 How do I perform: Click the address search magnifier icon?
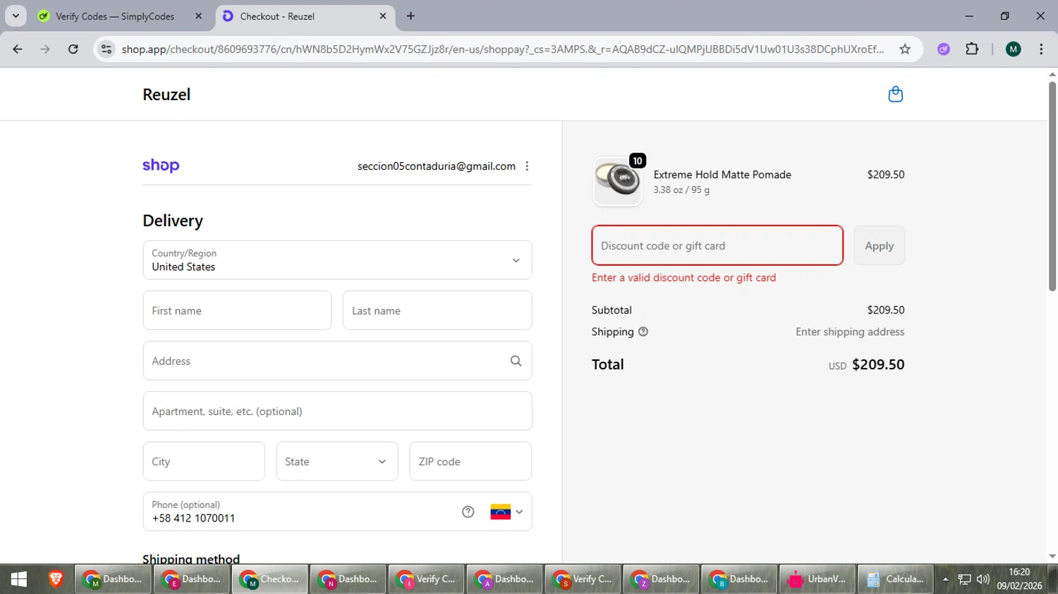[x=516, y=361]
